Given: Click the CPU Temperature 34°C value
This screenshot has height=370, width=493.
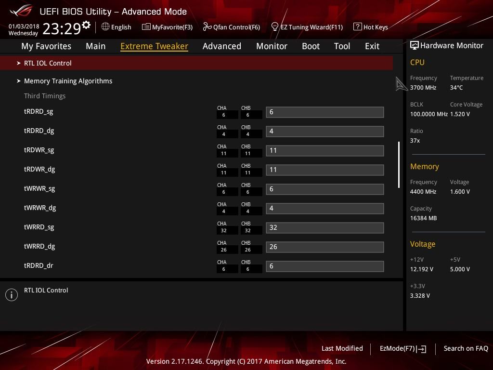Looking at the screenshot, I should pyautogui.click(x=456, y=88).
